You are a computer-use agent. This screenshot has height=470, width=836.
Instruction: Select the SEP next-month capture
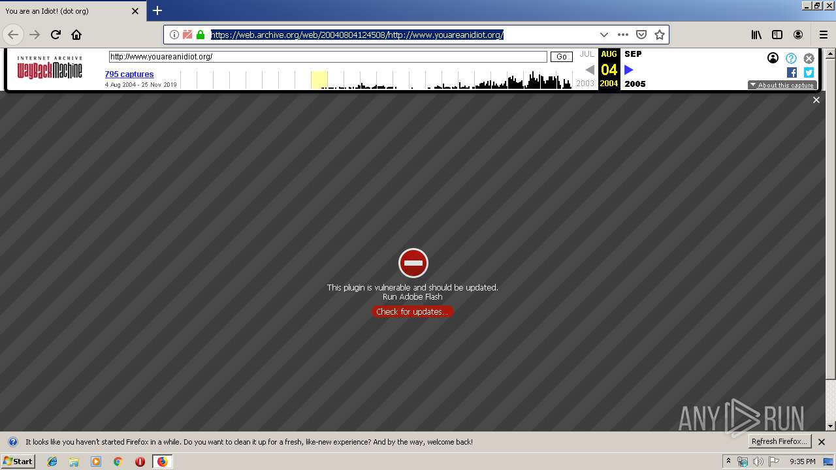click(633, 54)
